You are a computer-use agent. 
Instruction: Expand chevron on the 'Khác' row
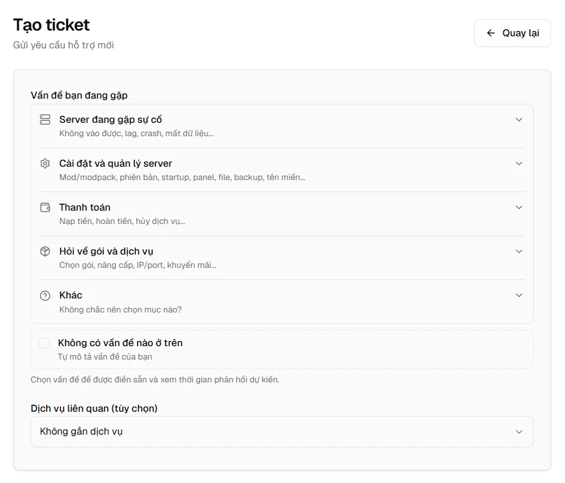pyautogui.click(x=519, y=295)
